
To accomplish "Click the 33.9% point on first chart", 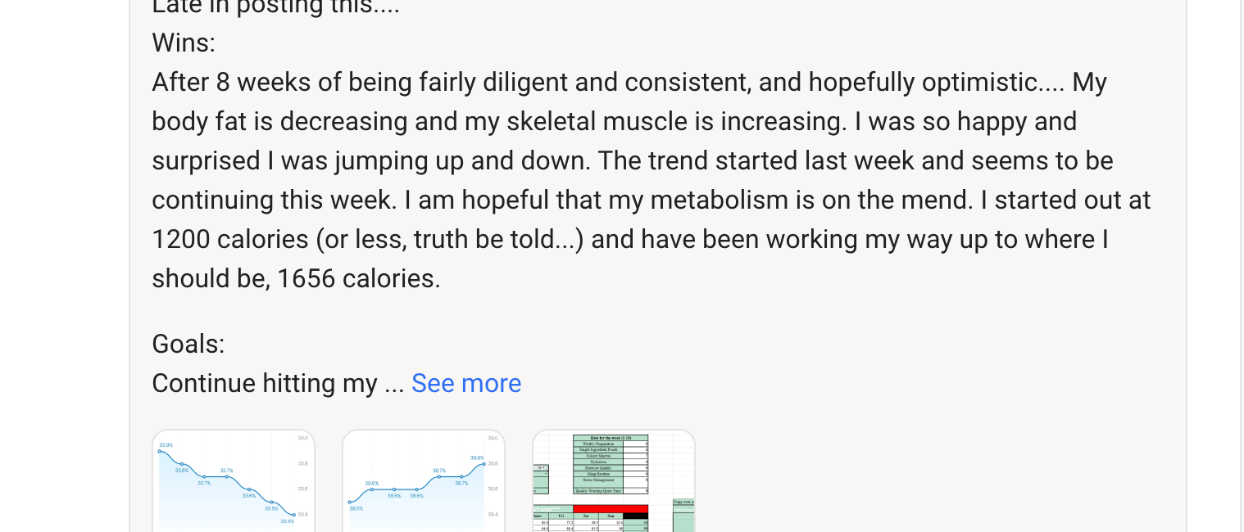I will click(159, 451).
